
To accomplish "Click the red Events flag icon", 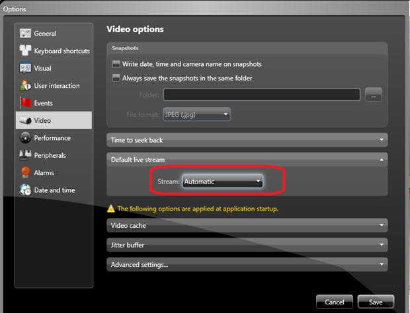I will coord(25,103).
